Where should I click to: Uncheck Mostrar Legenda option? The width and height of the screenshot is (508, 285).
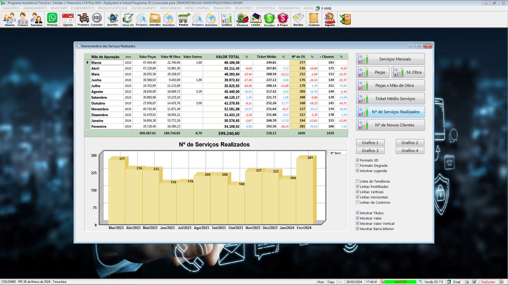click(358, 171)
